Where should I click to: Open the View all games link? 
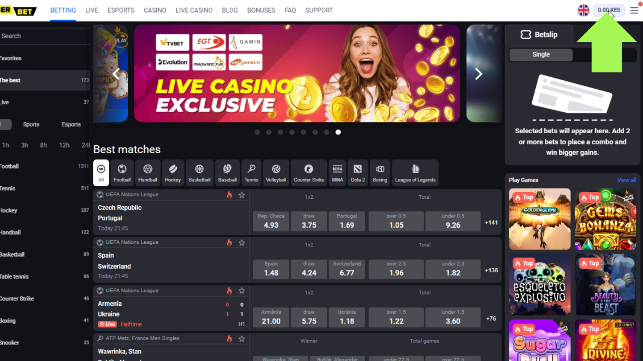(626, 180)
